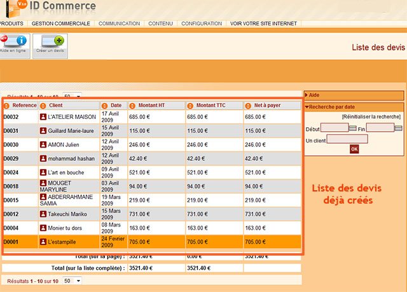Open quote reference D0030
This screenshot has height=292, width=407.
tap(11, 144)
